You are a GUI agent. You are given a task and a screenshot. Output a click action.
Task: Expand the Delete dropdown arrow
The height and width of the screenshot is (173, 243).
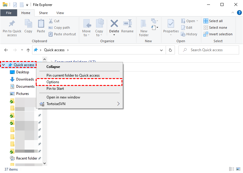114,35
